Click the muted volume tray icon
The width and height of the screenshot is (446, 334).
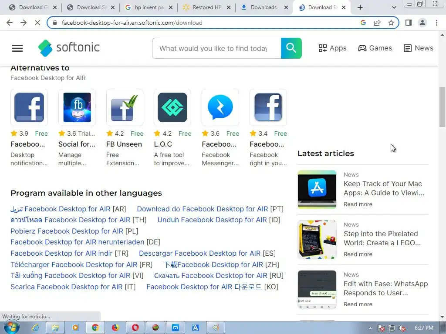(x=402, y=328)
